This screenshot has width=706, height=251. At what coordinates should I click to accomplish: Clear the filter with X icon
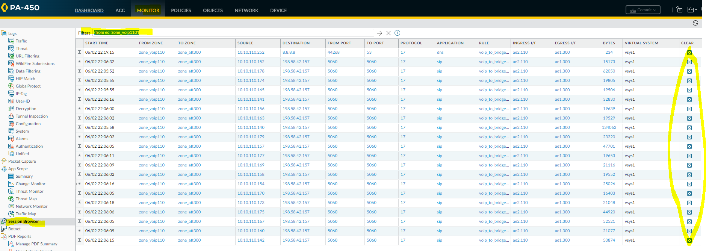point(389,33)
